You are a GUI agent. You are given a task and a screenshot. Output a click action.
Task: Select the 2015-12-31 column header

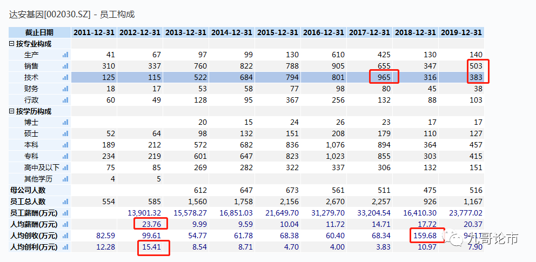[x=278, y=32]
